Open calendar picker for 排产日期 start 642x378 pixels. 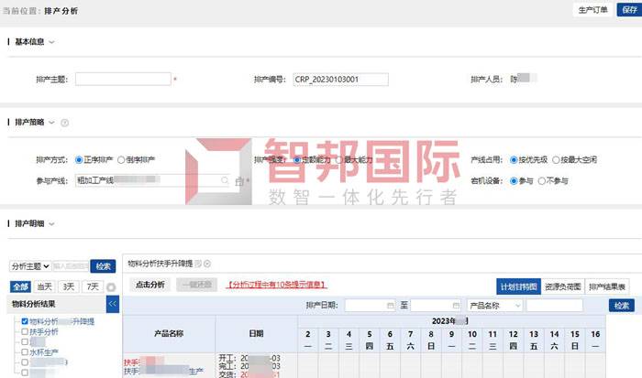(391, 305)
